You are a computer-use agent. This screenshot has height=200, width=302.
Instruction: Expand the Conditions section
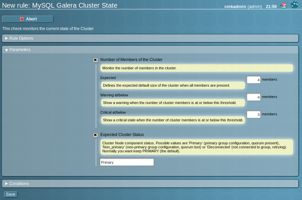[150, 183]
